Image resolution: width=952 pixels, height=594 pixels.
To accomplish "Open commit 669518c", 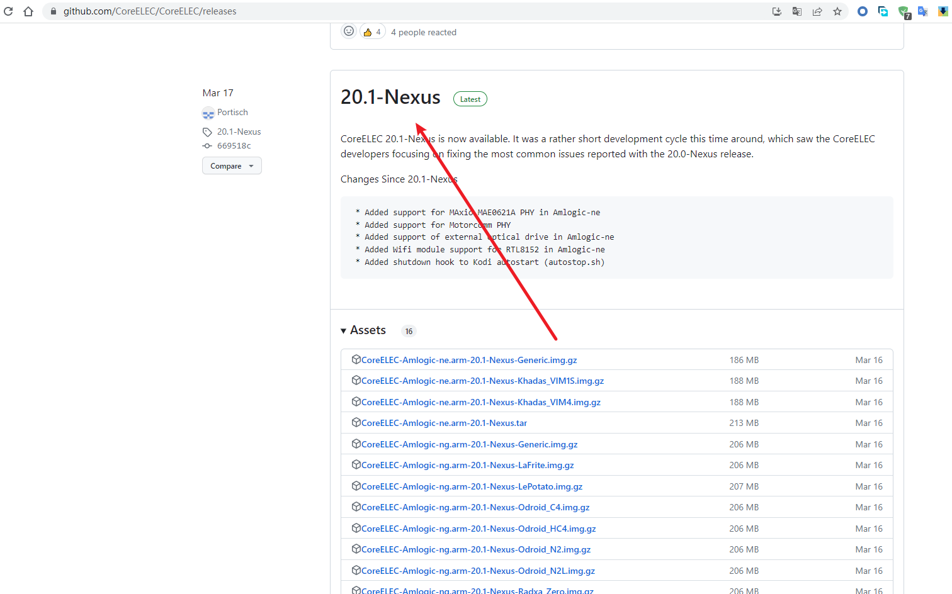I will coord(234,146).
